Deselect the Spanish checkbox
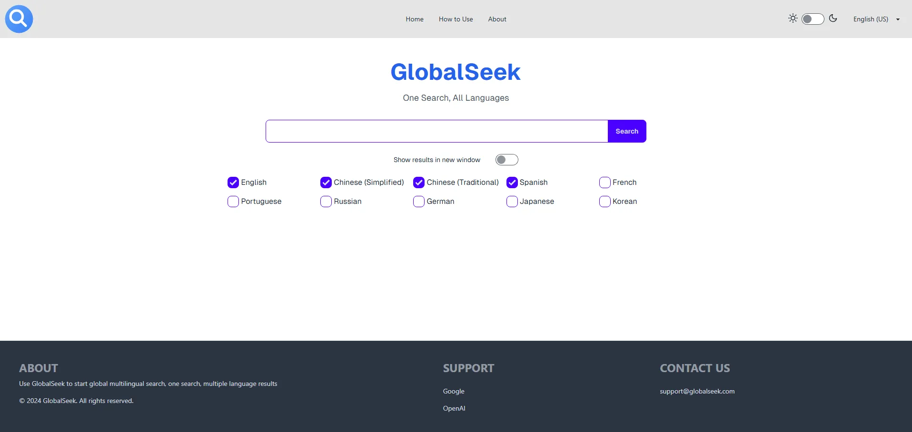The height and width of the screenshot is (432, 912). click(512, 182)
